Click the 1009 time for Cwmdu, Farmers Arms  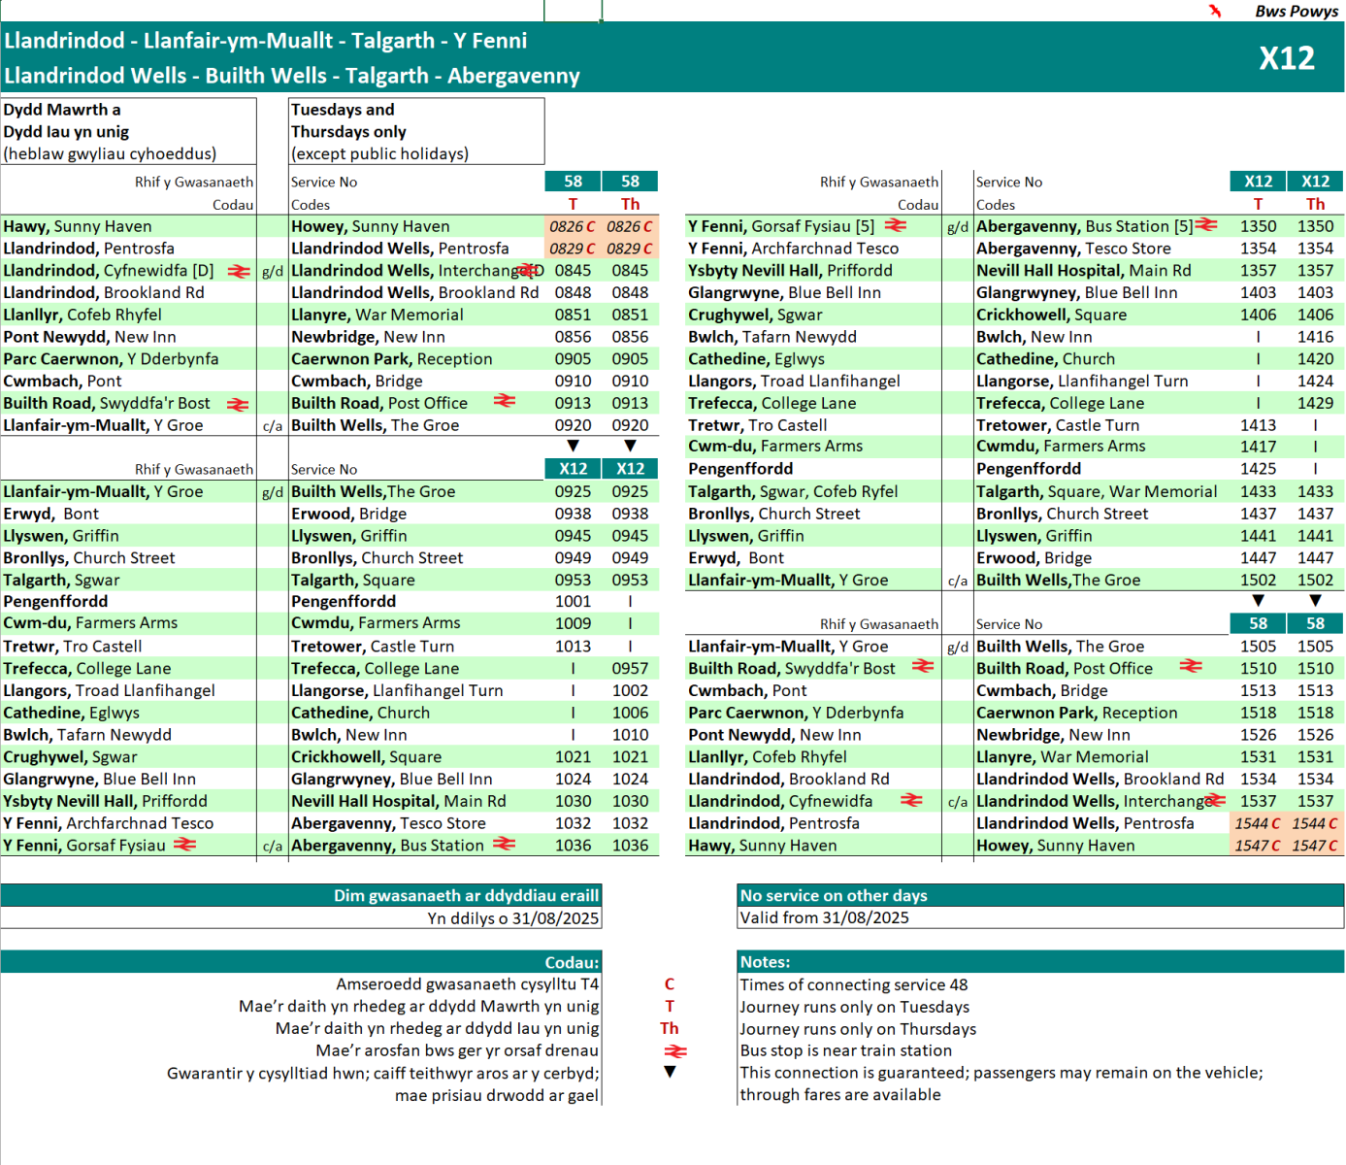pyautogui.click(x=573, y=623)
